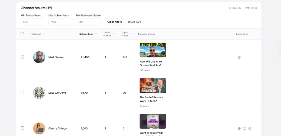281x136 pixels.
Task: Open Cherry Ortega's SaaS account video thumbnail
Action: [x=153, y=121]
